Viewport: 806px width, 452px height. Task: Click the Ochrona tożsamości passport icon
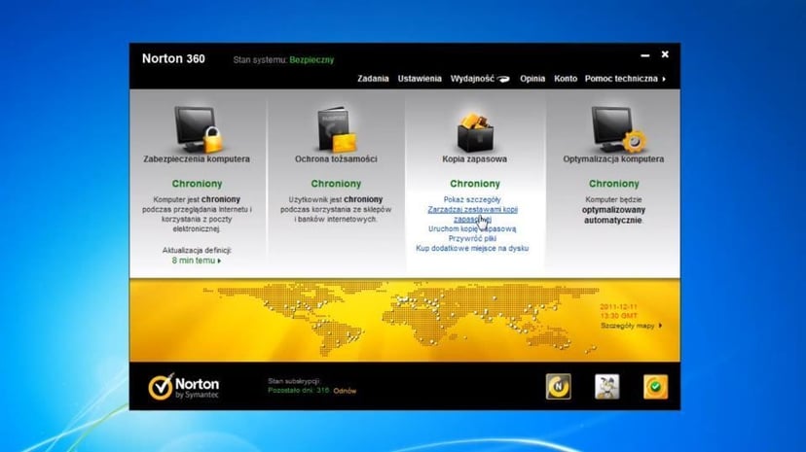click(336, 127)
